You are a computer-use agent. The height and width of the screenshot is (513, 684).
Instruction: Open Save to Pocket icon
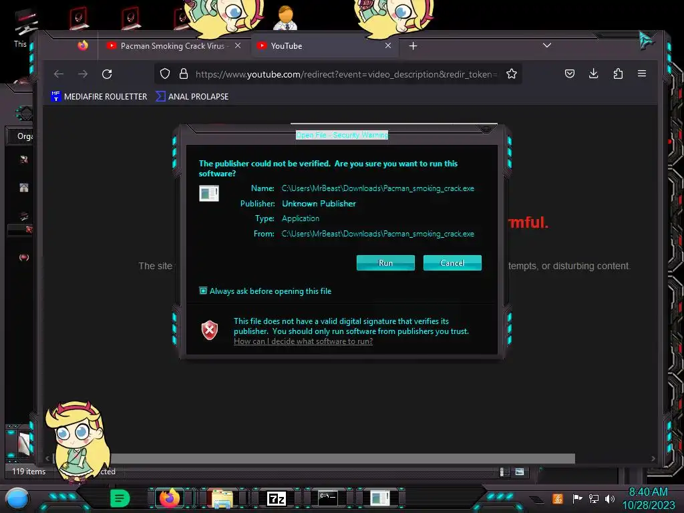pos(569,73)
